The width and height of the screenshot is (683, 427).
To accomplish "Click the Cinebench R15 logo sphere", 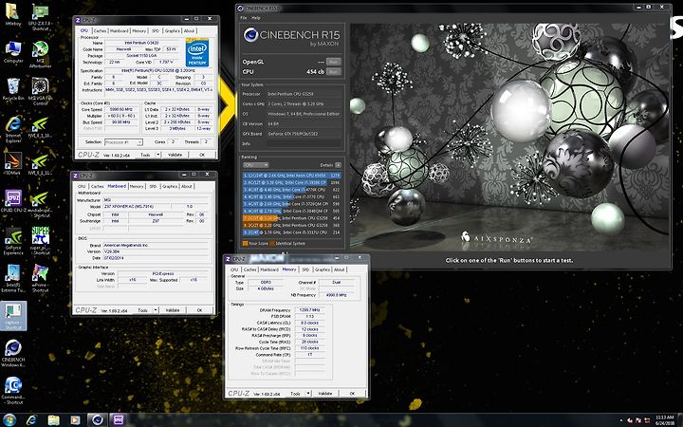I will [250, 35].
